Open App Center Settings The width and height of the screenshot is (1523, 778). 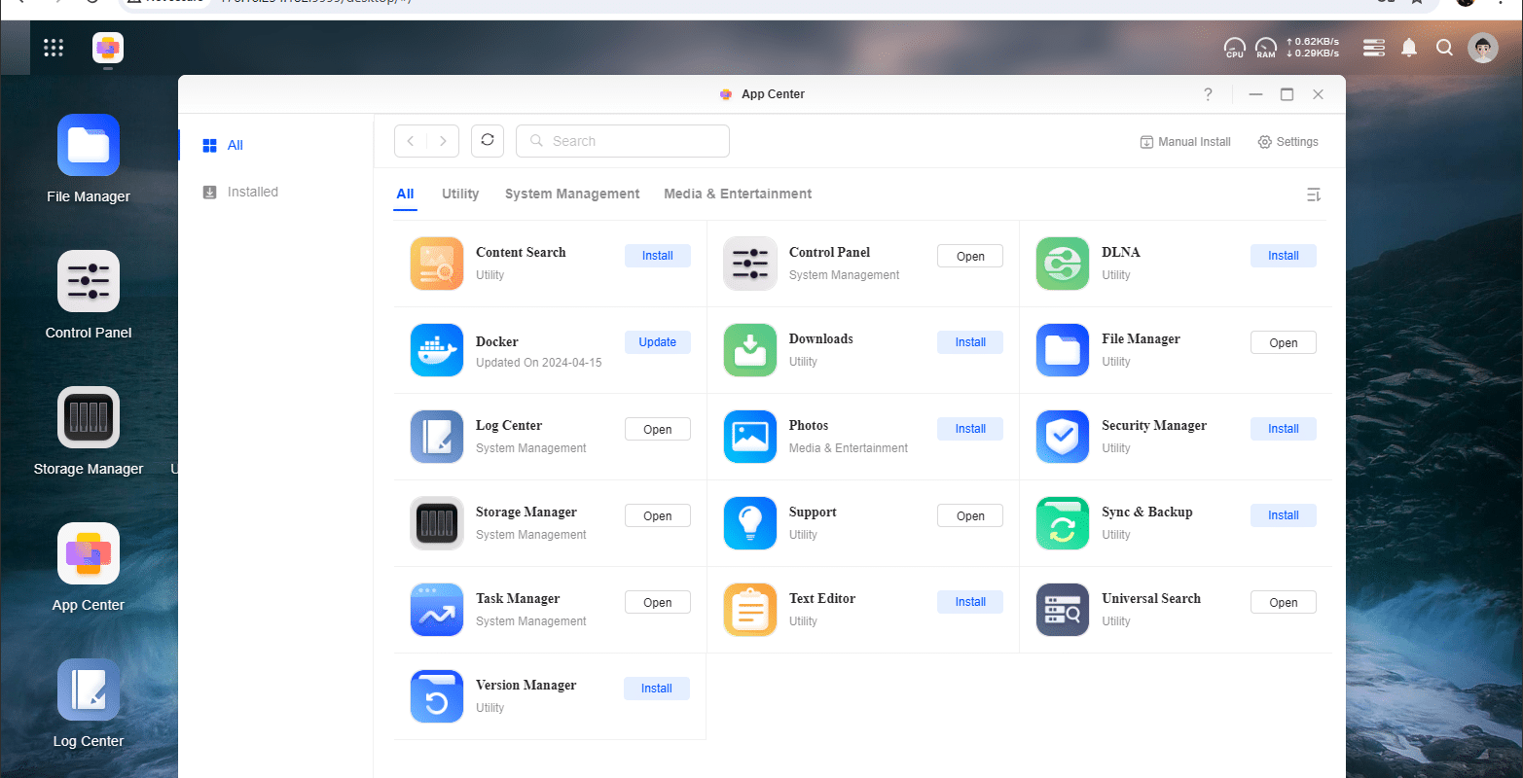click(x=1288, y=142)
